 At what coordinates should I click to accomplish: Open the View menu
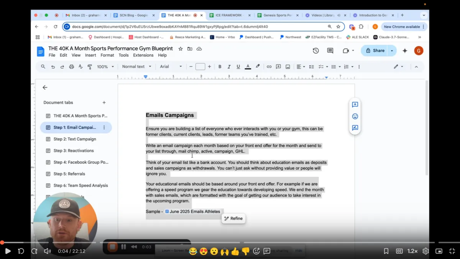coord(76,55)
